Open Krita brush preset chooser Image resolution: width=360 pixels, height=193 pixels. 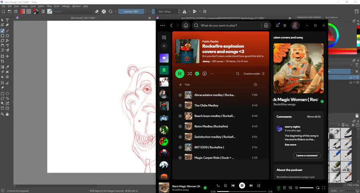50,12
